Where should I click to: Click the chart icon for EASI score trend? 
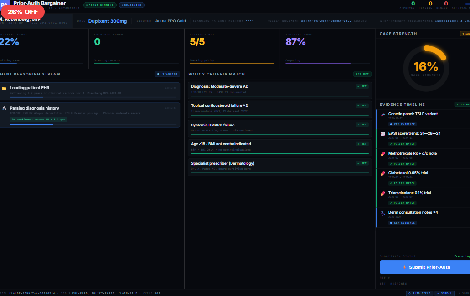pyautogui.click(x=383, y=134)
